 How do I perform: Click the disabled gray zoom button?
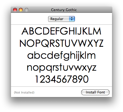(27, 10)
